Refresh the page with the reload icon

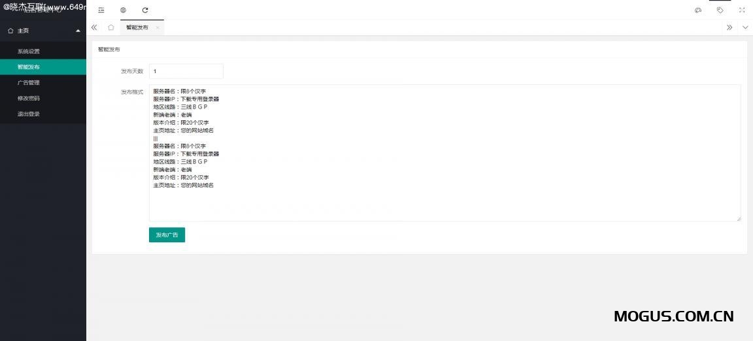pyautogui.click(x=145, y=10)
